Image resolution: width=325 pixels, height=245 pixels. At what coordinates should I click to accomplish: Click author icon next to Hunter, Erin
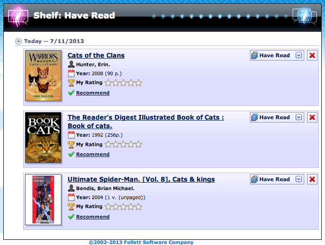coord(71,64)
